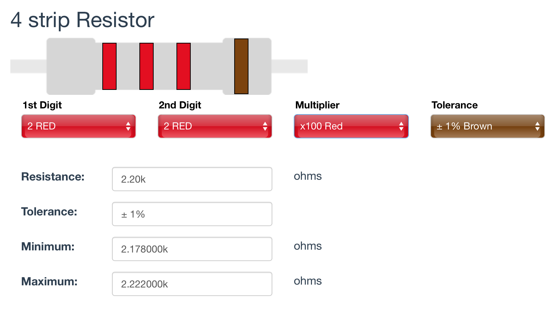Viewport: 549px width, 311px height.
Task: Click the resistor's right wire lead
Action: (289, 66)
